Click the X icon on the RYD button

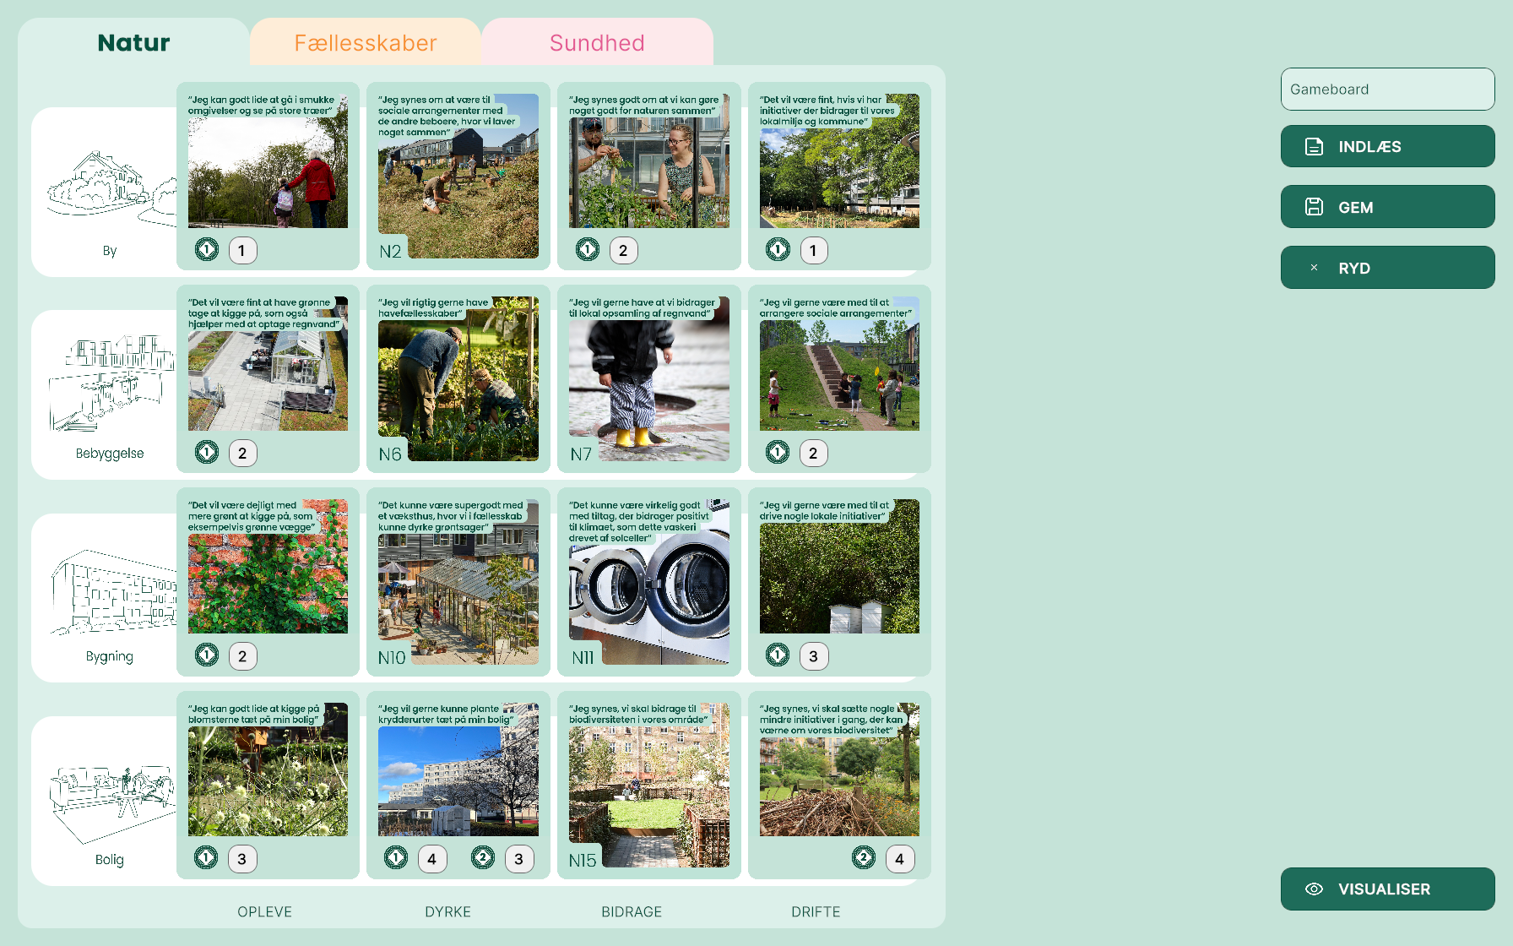[x=1314, y=268]
